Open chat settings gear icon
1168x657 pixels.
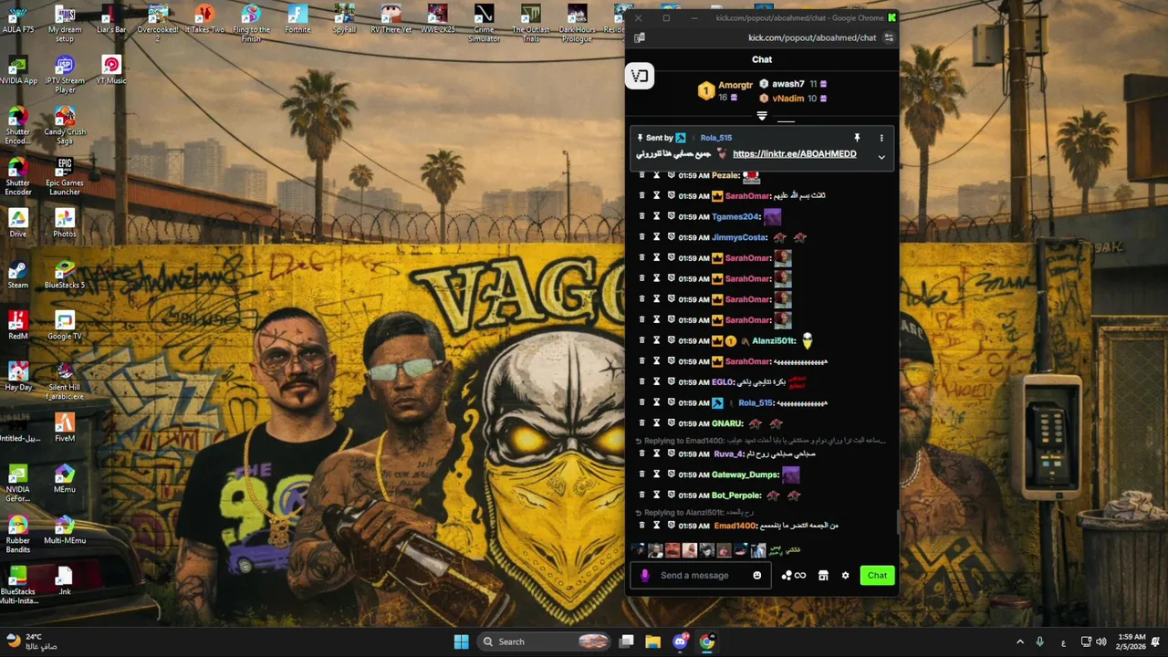(x=845, y=576)
